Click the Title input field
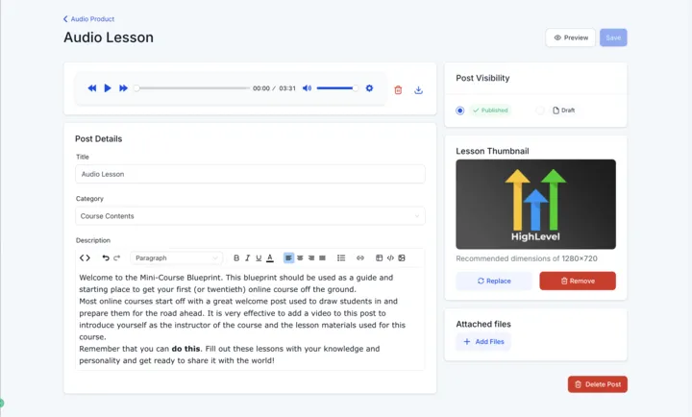This screenshot has height=417, width=692. (x=250, y=174)
